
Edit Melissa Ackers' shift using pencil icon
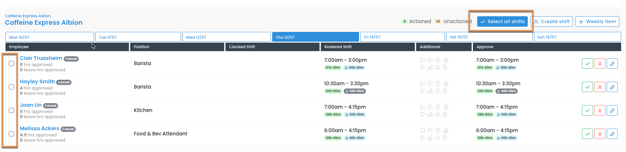click(612, 134)
